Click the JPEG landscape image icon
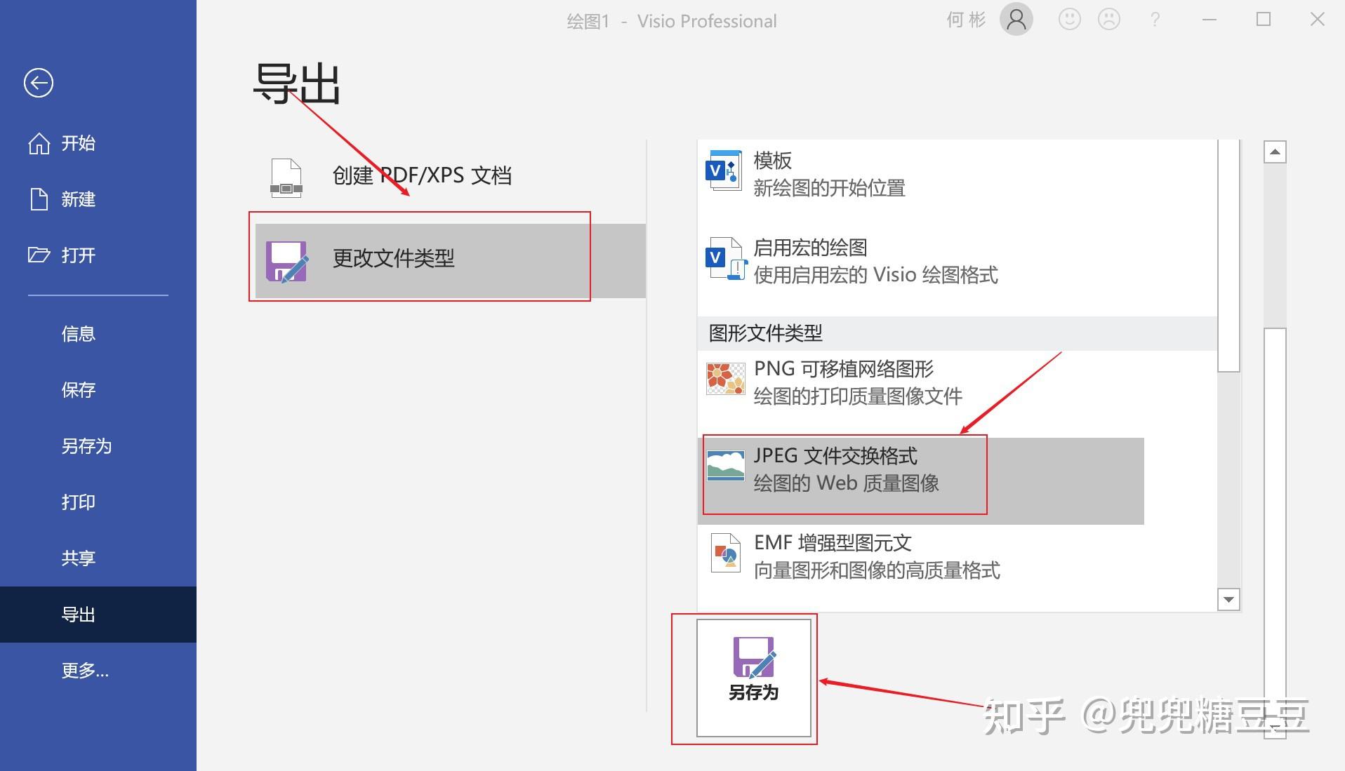This screenshot has width=1345, height=771. click(x=725, y=466)
